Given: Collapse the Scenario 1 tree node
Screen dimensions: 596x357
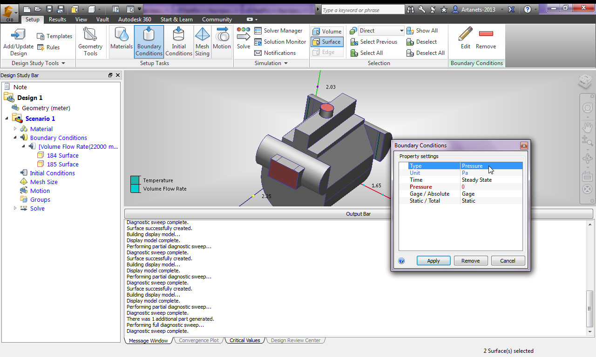Looking at the screenshot, I should coord(7,119).
